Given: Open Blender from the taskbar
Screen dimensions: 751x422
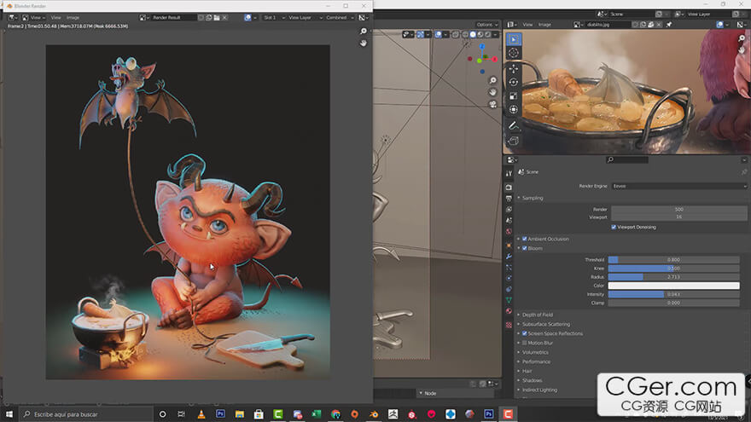Looking at the screenshot, I should click(374, 414).
